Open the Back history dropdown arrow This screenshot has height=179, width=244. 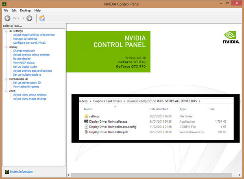pyautogui.click(x=24, y=18)
